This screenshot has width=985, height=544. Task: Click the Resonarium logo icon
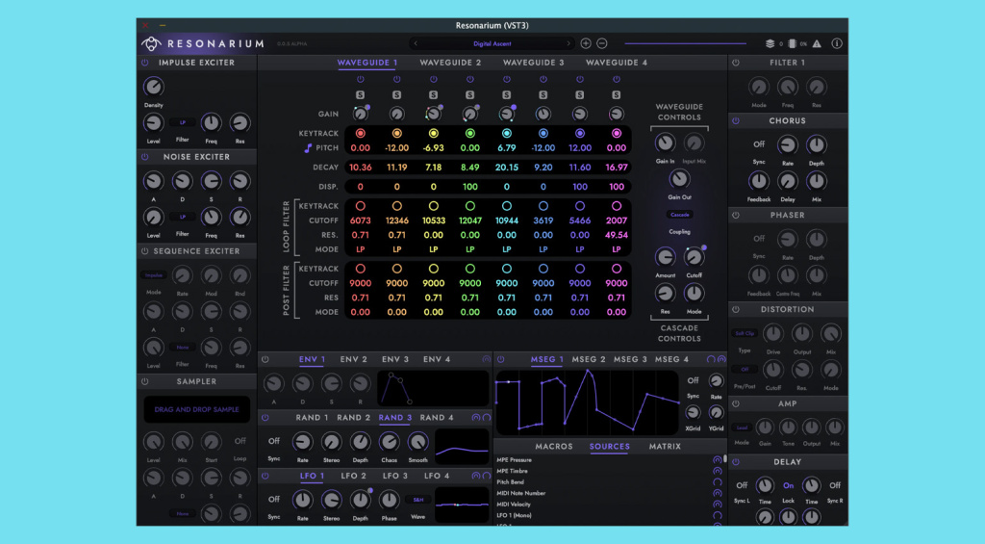tap(151, 43)
